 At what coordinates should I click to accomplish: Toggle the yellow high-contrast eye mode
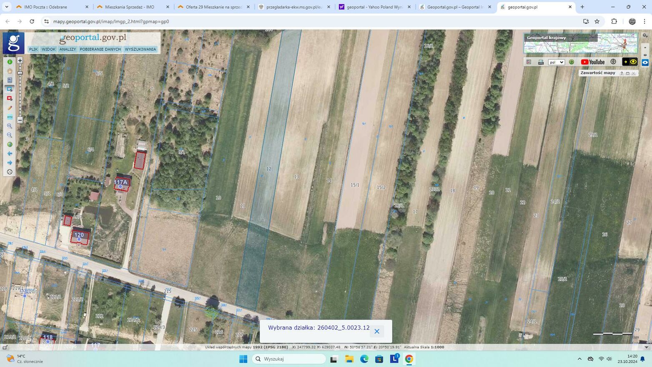pyautogui.click(x=630, y=62)
